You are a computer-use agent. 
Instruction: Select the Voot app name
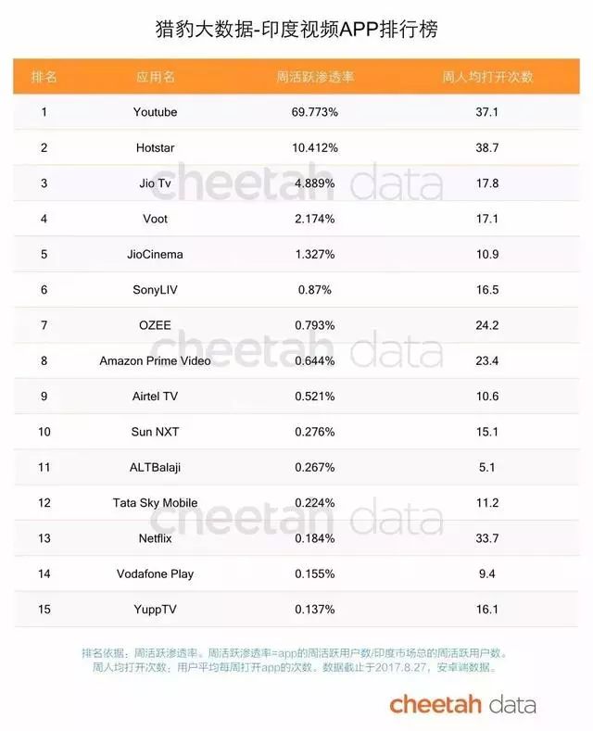(x=155, y=219)
